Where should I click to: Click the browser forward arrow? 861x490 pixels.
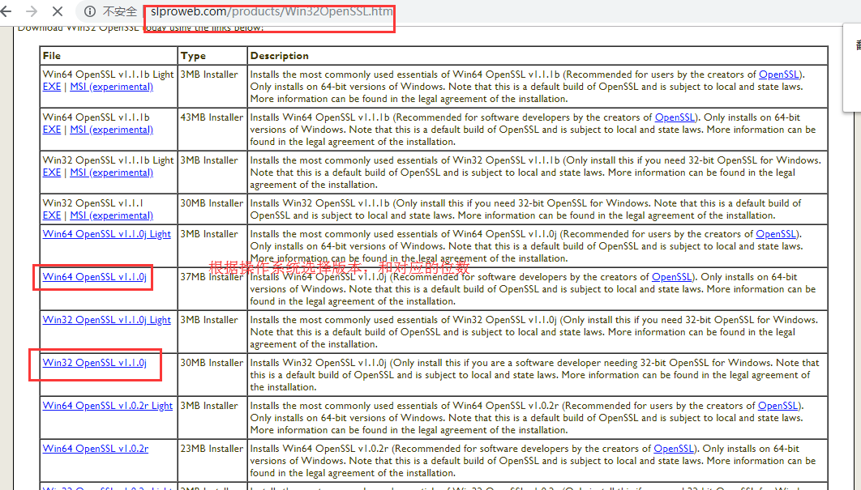pyautogui.click(x=32, y=11)
